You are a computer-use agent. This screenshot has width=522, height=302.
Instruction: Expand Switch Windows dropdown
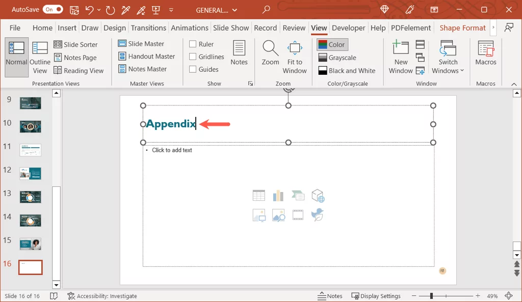click(448, 57)
